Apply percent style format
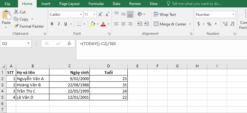 pyautogui.click(x=209, y=24)
